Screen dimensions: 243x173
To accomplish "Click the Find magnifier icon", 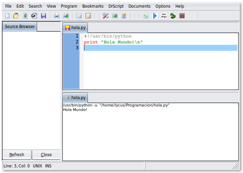I will click(79, 16).
